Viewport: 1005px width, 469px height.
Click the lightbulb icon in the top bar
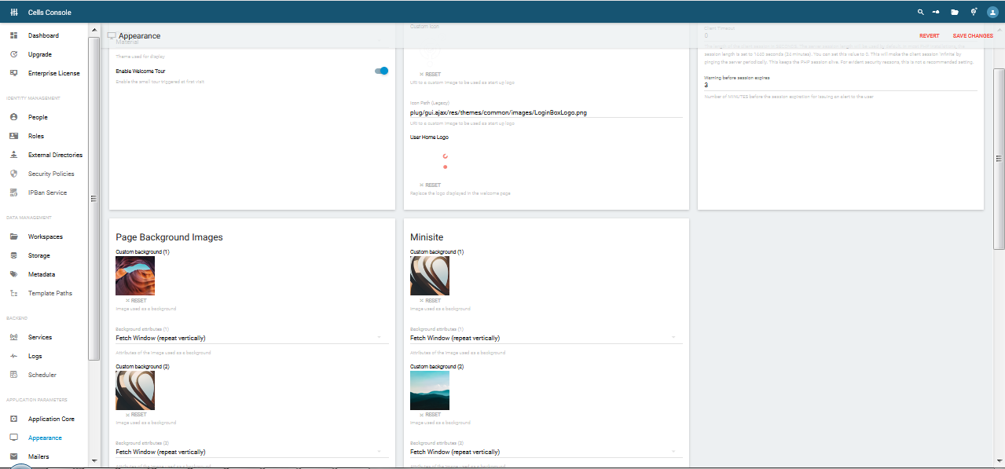[974, 12]
